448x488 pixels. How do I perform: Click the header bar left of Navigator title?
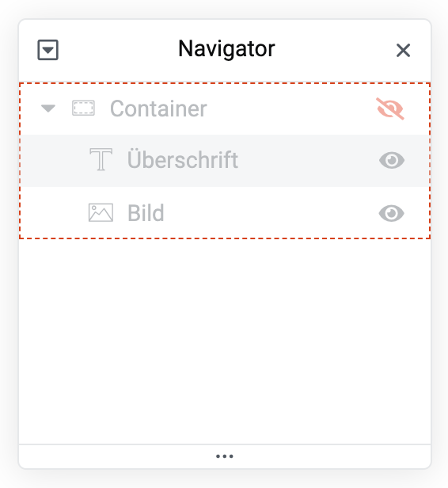coord(118,50)
